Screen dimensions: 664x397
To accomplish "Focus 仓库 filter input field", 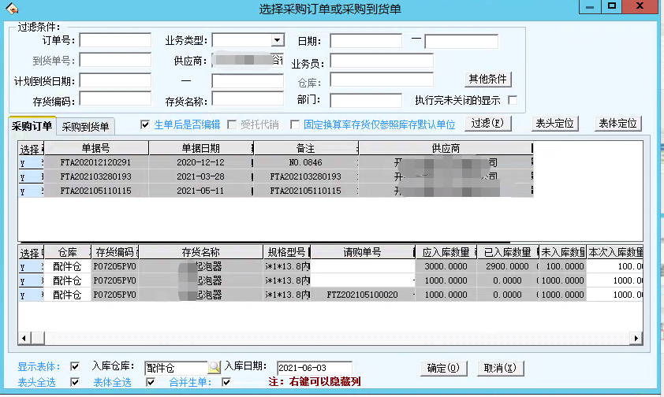I will pos(382,80).
